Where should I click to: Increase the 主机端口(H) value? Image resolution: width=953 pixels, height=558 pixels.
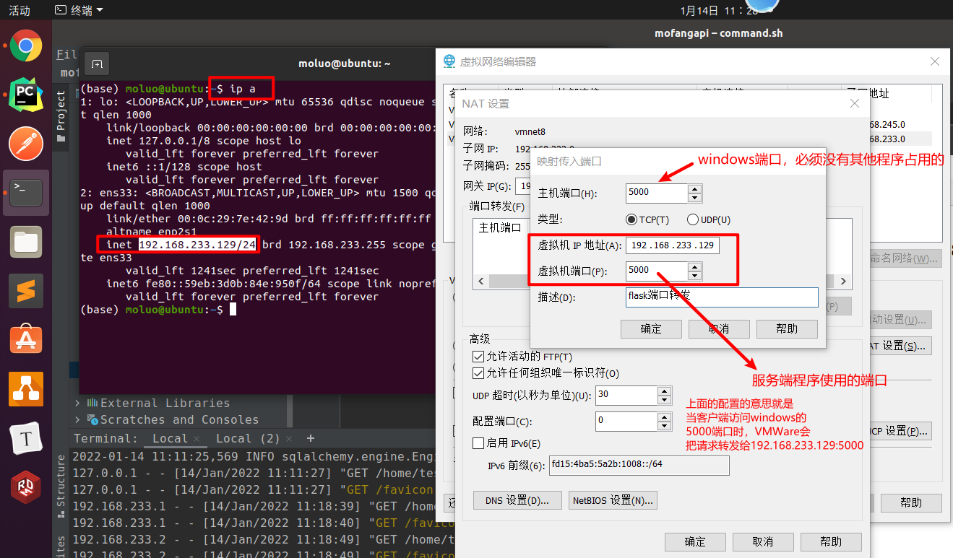pyautogui.click(x=694, y=188)
